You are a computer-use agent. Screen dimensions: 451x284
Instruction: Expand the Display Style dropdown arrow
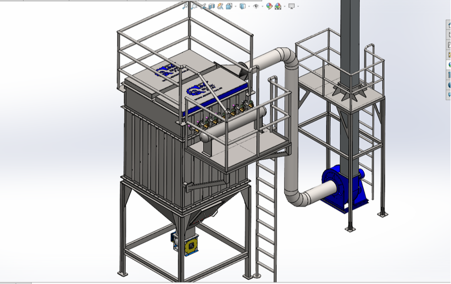pos(249,6)
